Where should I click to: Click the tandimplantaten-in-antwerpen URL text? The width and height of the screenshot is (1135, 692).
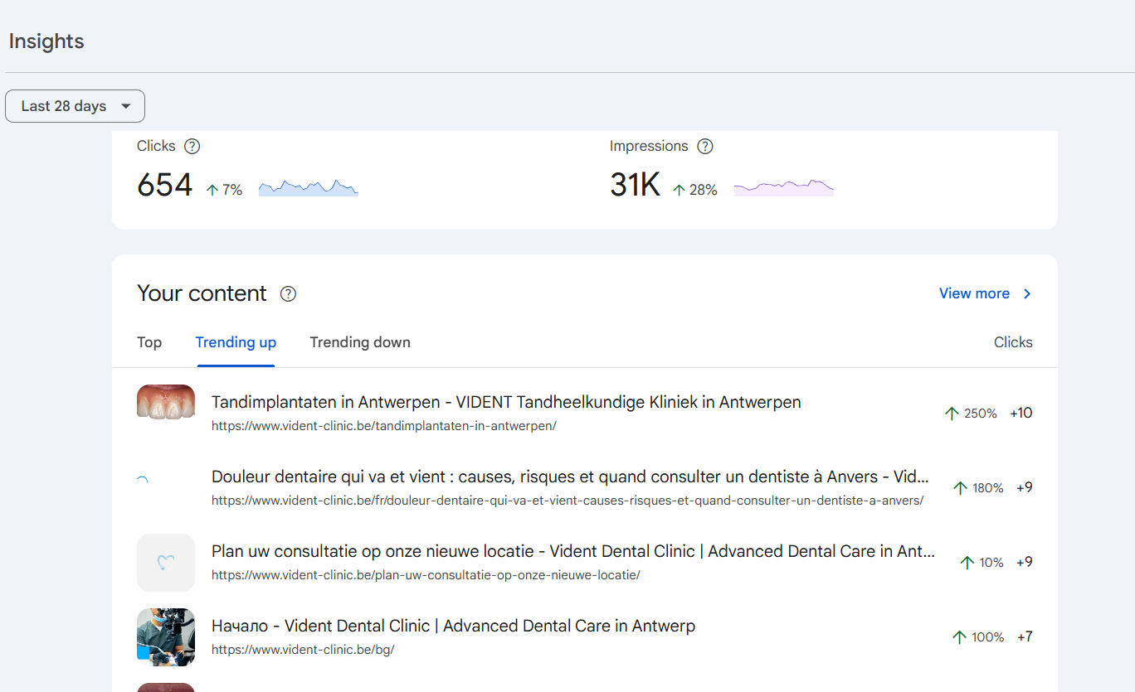[x=383, y=426]
